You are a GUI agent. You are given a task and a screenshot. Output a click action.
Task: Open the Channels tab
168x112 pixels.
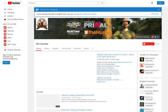click(77, 48)
